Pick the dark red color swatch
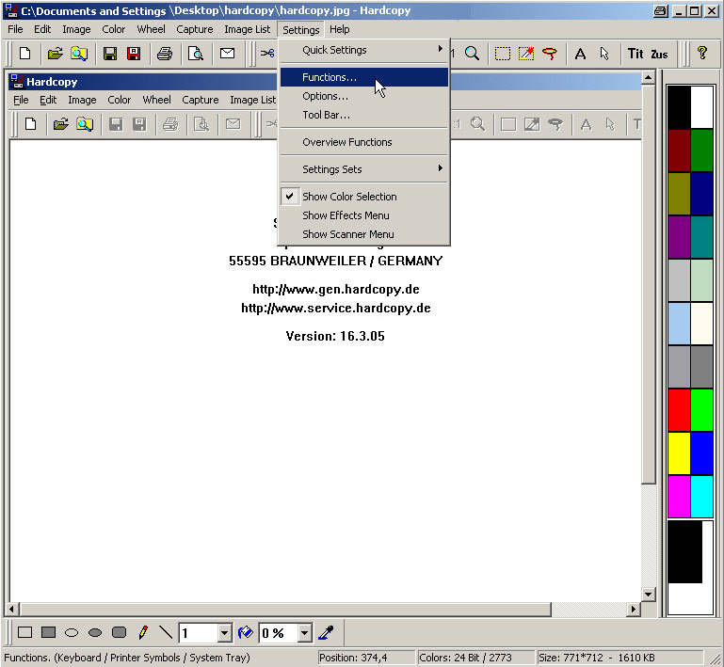This screenshot has height=667, width=724. click(679, 151)
